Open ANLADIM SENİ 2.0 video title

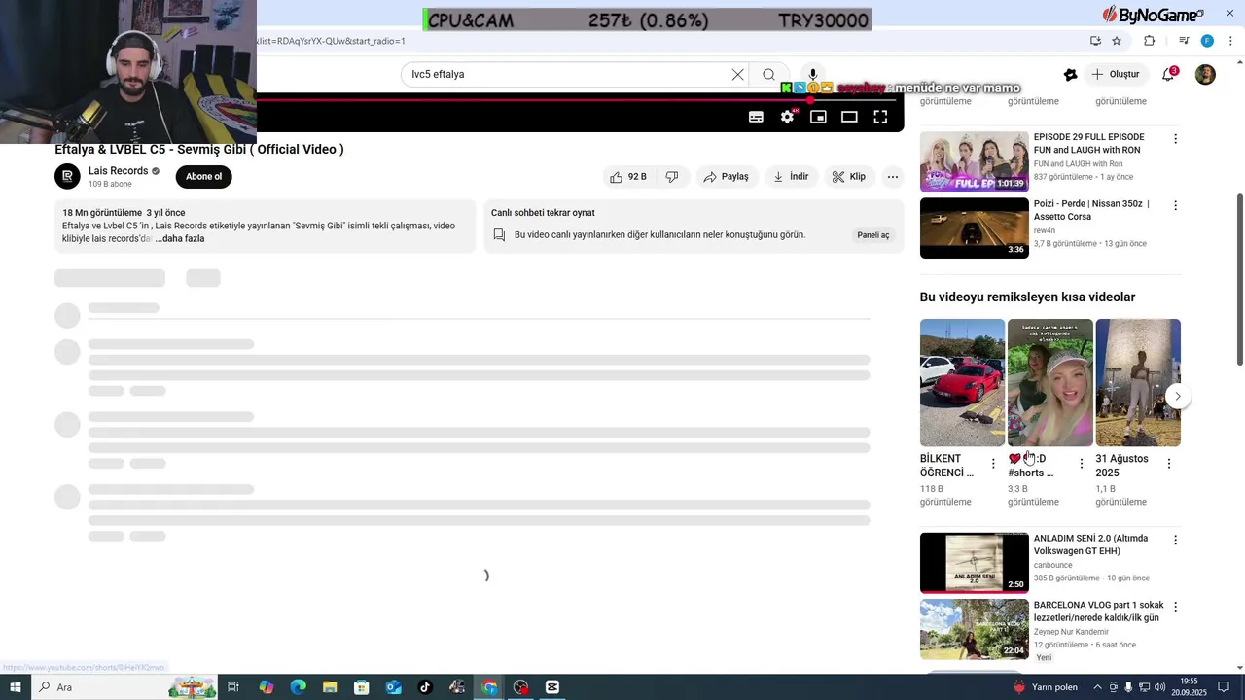(1090, 544)
